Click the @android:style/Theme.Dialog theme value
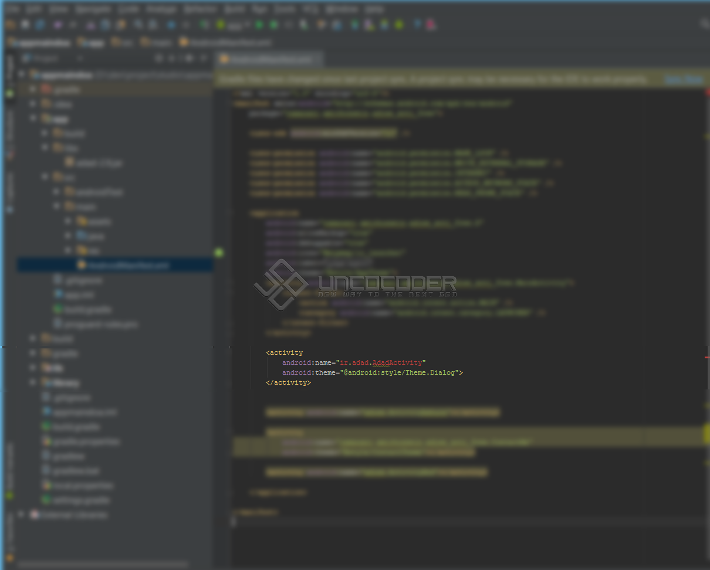This screenshot has width=710, height=570. [x=398, y=373]
